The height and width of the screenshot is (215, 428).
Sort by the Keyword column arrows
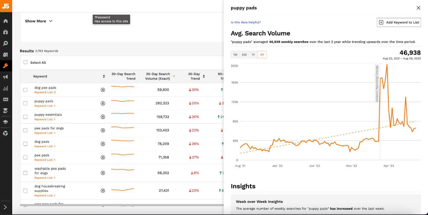[104, 76]
